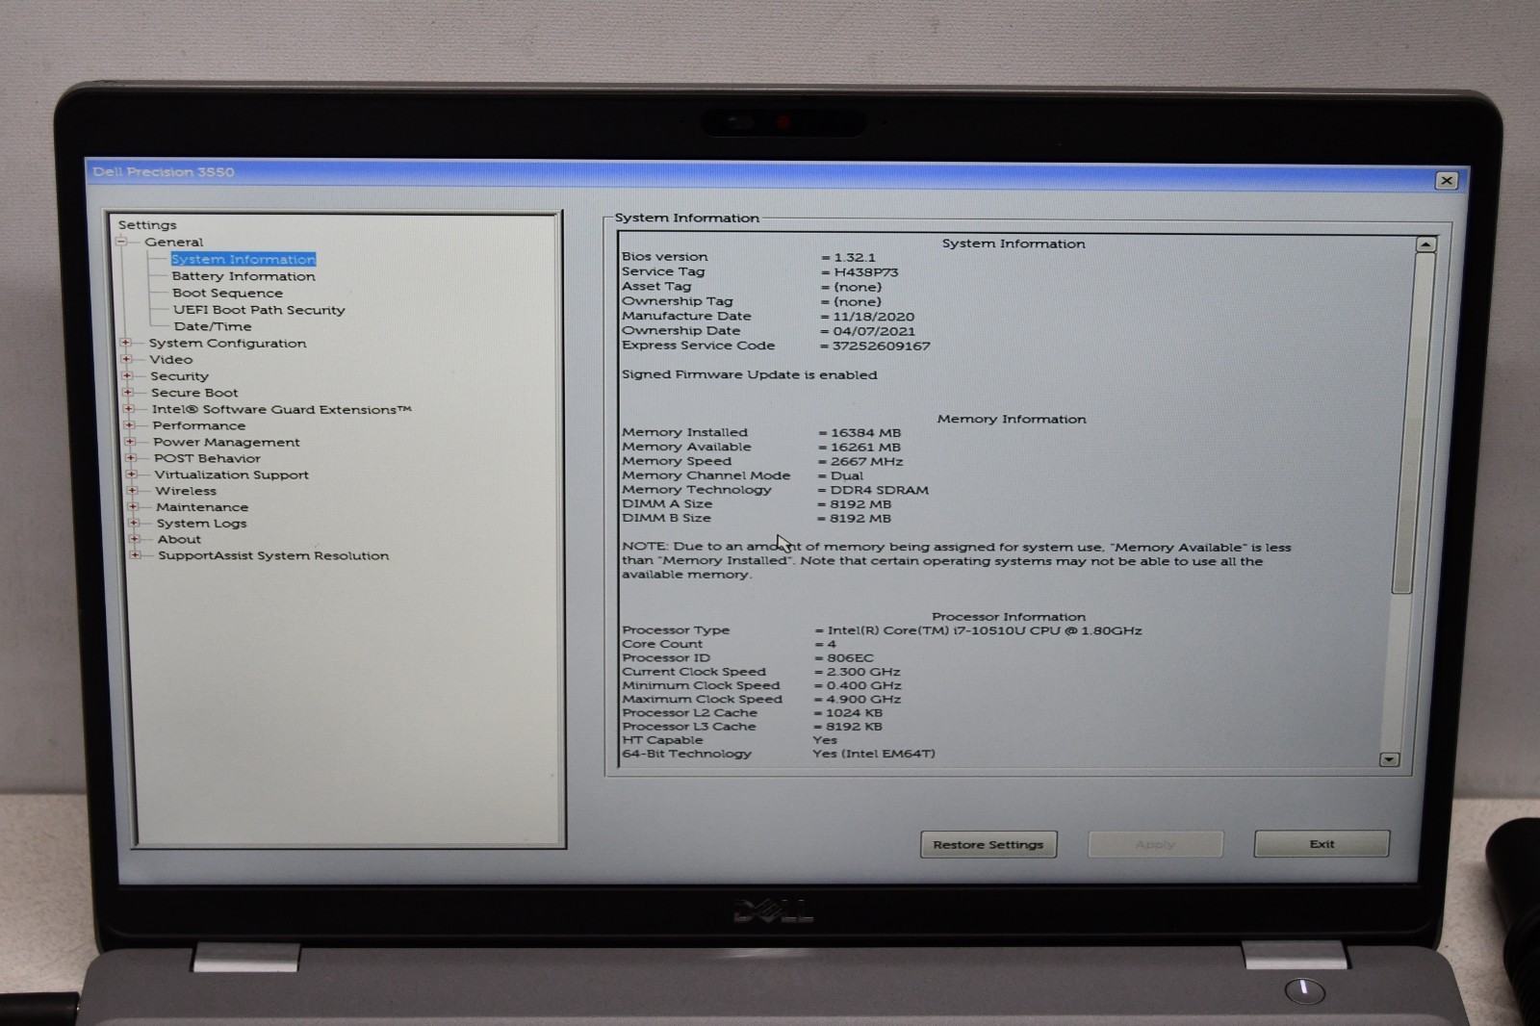This screenshot has height=1026, width=1540.
Task: Select Performance category label
Action: (199, 425)
